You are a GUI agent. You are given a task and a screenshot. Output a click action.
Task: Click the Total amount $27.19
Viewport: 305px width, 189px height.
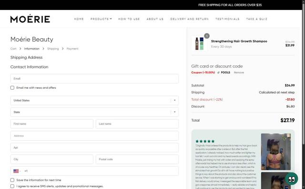pos(287,120)
